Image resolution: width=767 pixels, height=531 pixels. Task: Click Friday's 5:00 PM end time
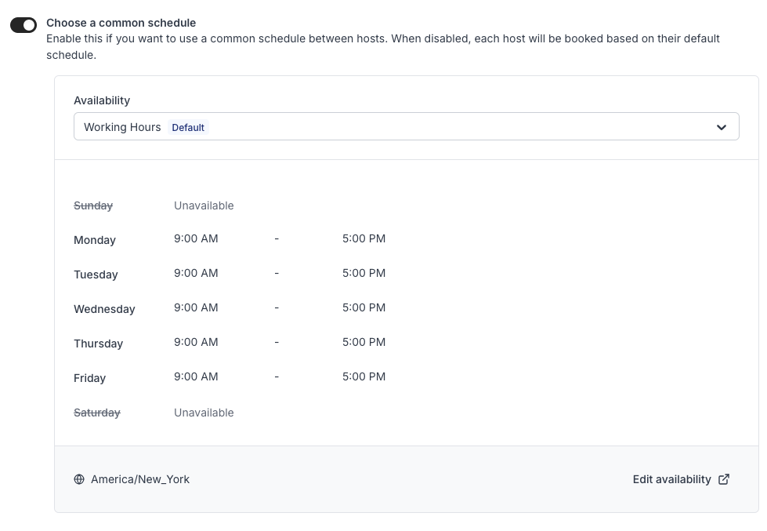tap(364, 376)
